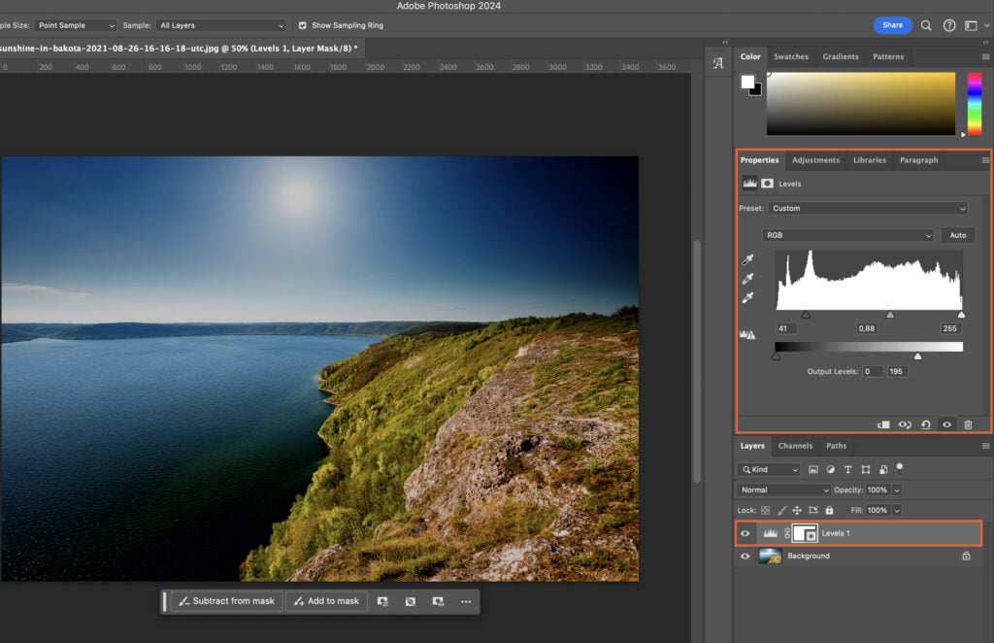Toggle visibility of the Levels 1 layer
The width and height of the screenshot is (994, 643).
(x=744, y=533)
